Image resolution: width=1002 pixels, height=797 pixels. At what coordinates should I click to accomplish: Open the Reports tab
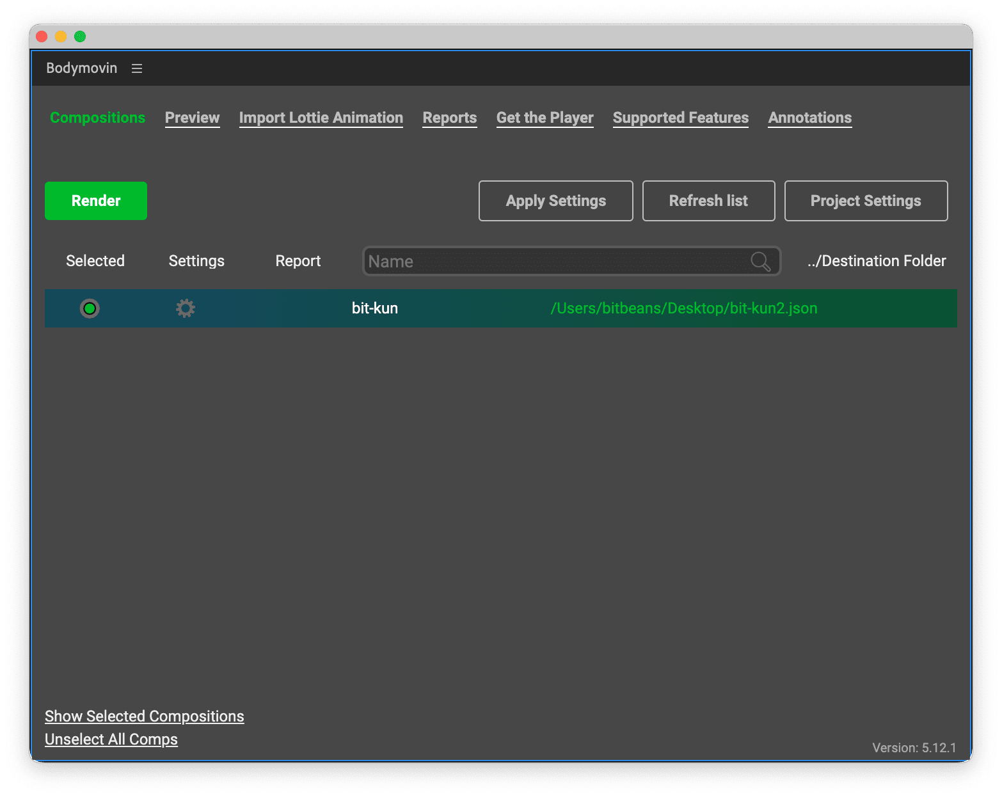[449, 118]
